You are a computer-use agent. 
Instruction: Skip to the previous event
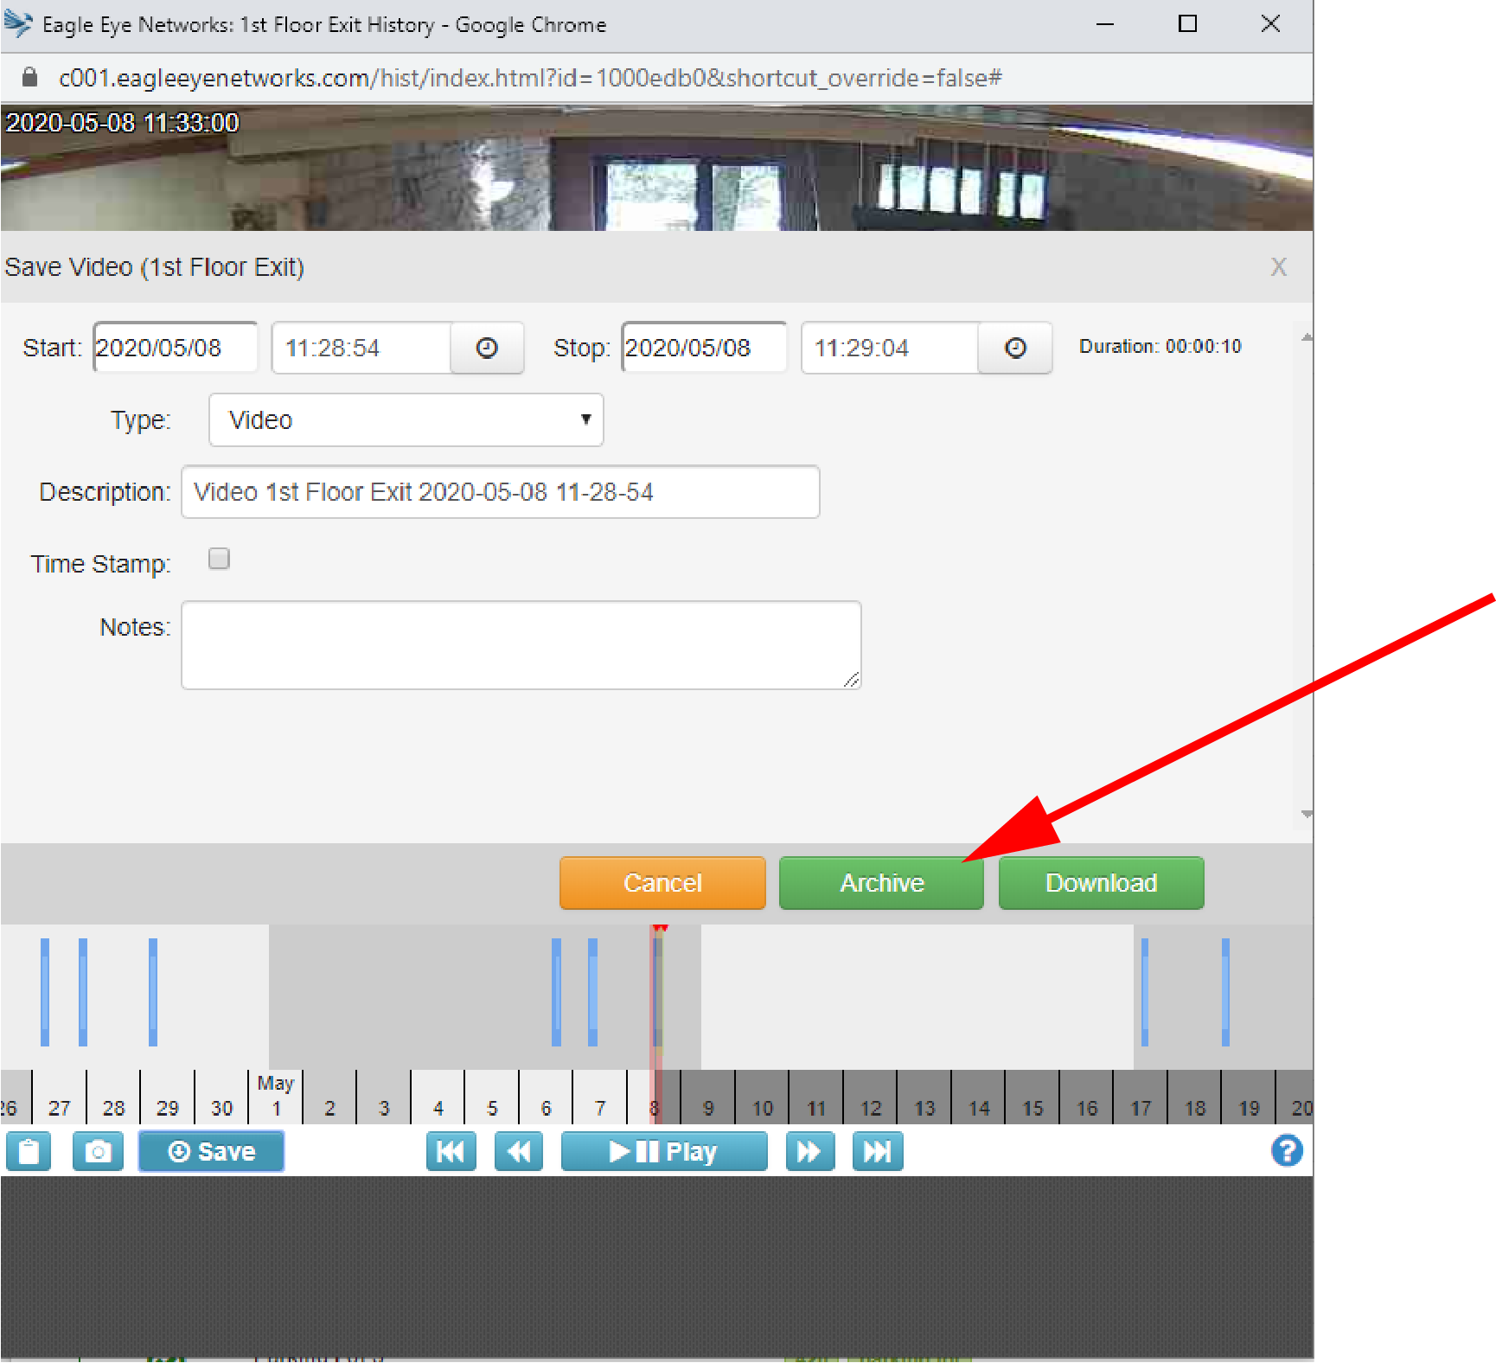point(451,1152)
